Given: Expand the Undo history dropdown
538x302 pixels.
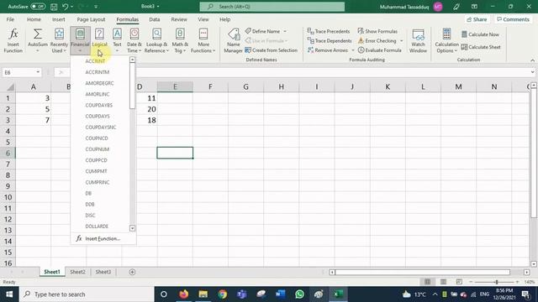Looking at the screenshot, I should [71, 7].
